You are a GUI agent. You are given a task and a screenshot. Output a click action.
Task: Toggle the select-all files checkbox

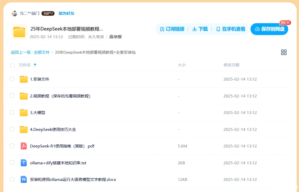[12, 65]
